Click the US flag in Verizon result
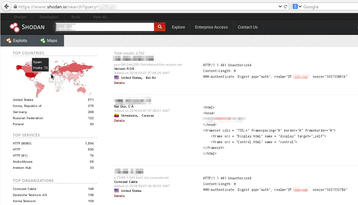 [x=117, y=78]
